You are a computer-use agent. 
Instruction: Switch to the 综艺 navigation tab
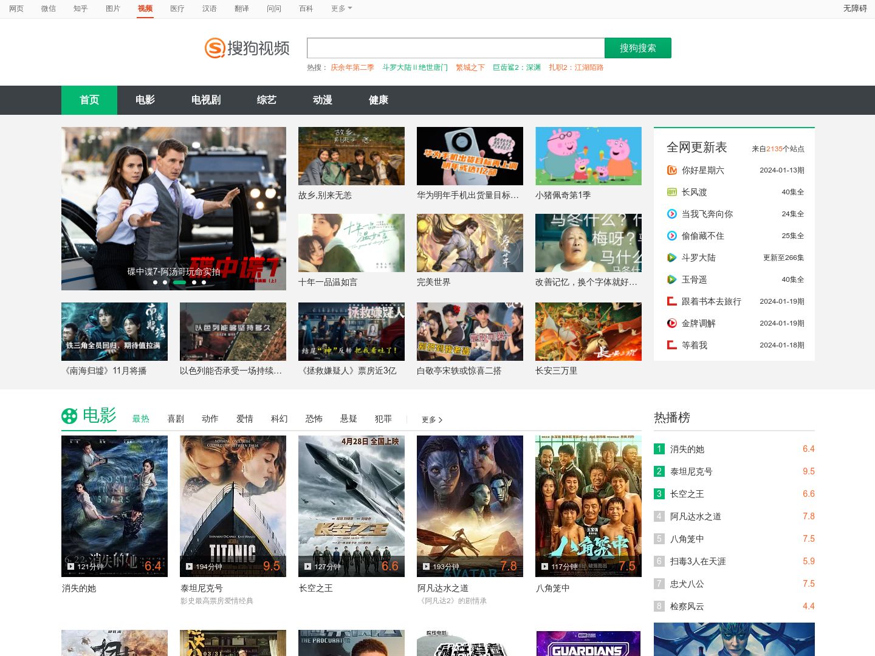click(267, 100)
